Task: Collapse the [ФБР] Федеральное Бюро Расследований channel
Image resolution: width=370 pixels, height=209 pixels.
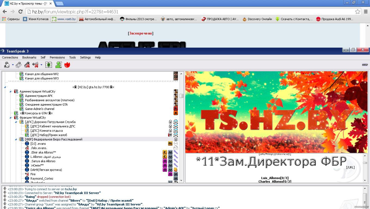Action: pyautogui.click(x=16, y=139)
